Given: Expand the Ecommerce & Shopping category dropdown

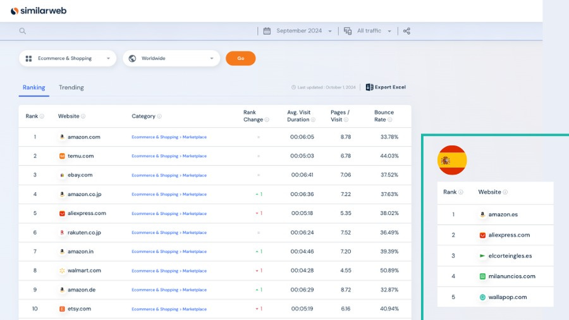Looking at the screenshot, I should coord(68,58).
